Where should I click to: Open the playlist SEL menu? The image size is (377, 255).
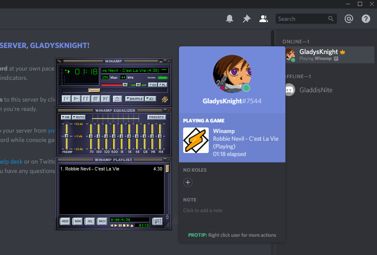90,221
